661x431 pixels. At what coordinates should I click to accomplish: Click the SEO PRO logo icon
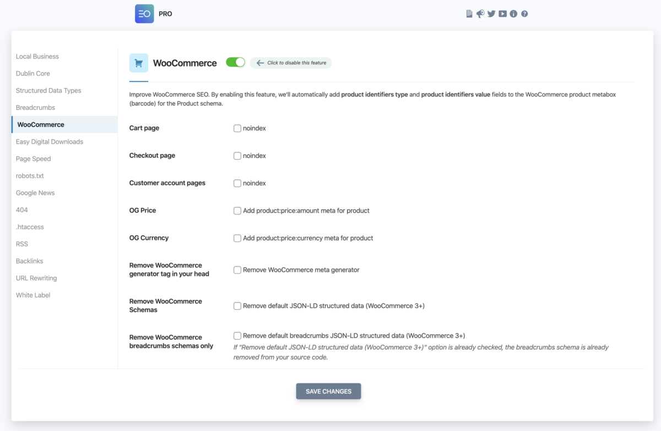pos(144,14)
